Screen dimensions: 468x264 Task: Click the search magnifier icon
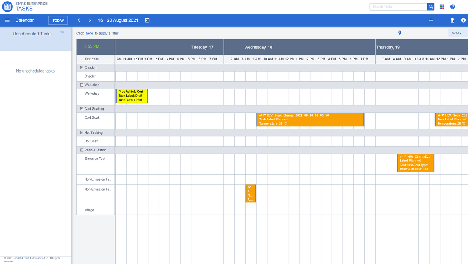(x=431, y=7)
